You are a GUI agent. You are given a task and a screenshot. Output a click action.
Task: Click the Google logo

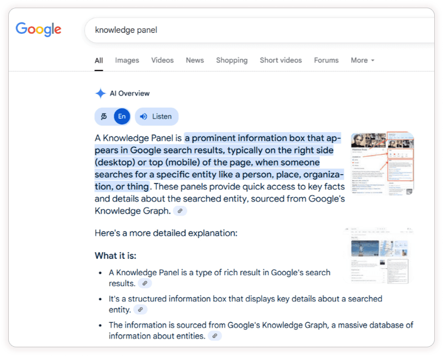(x=38, y=29)
